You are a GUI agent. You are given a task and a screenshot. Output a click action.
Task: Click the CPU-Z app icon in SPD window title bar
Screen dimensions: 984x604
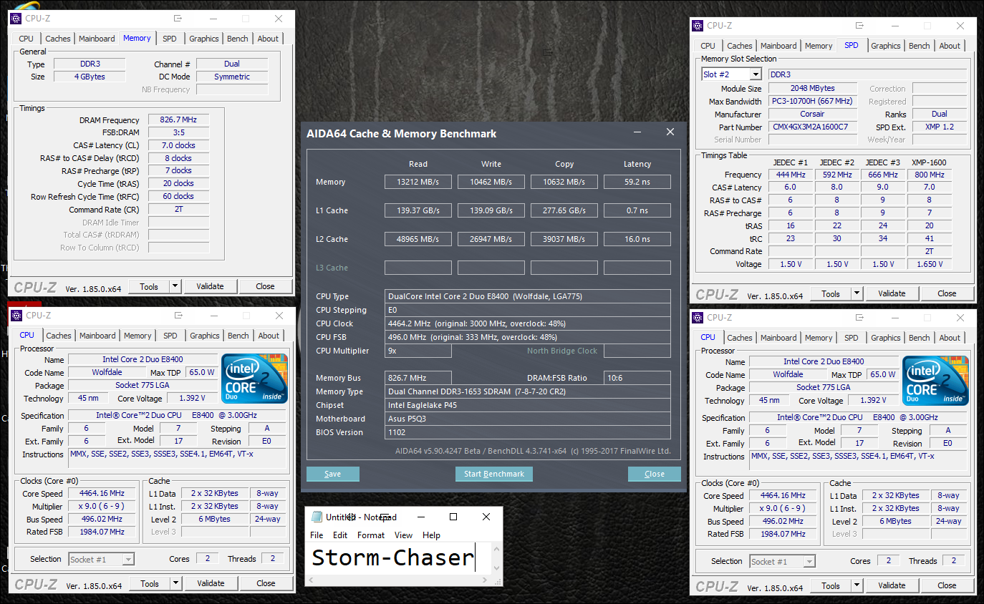tap(698, 26)
